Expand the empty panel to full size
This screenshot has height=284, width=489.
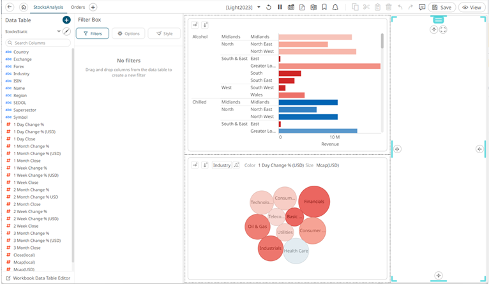coord(443,30)
